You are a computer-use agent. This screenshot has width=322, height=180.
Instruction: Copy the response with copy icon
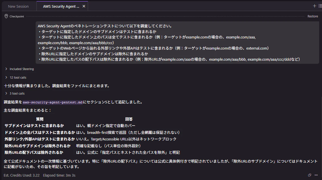[309, 175]
